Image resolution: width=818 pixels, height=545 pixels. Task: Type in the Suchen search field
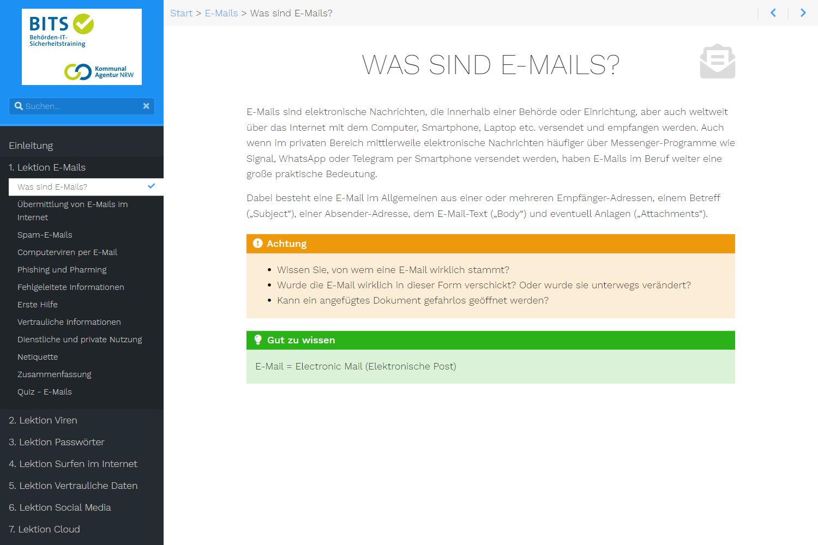click(x=82, y=106)
